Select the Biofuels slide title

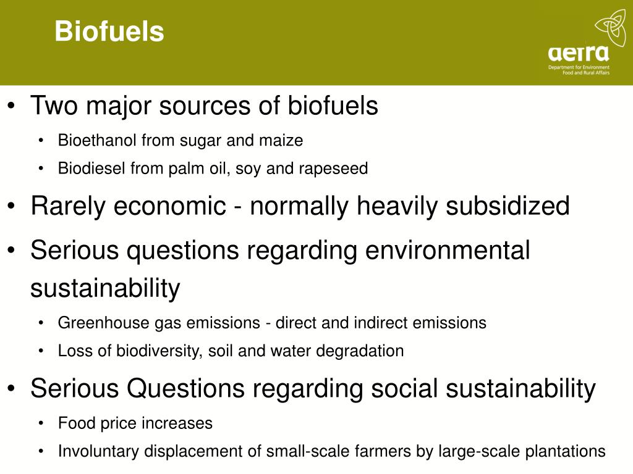pyautogui.click(x=109, y=31)
